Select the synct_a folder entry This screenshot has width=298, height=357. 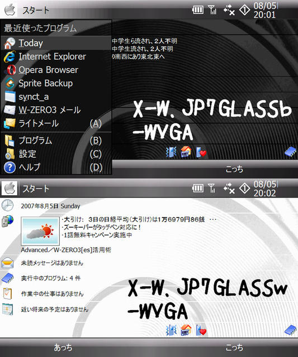pos(56,97)
